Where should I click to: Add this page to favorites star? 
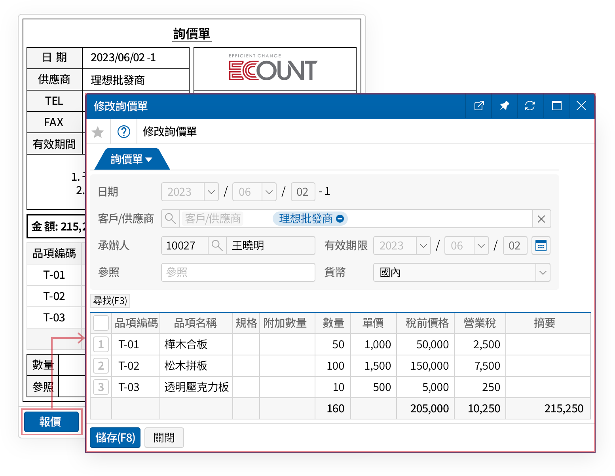pyautogui.click(x=98, y=132)
